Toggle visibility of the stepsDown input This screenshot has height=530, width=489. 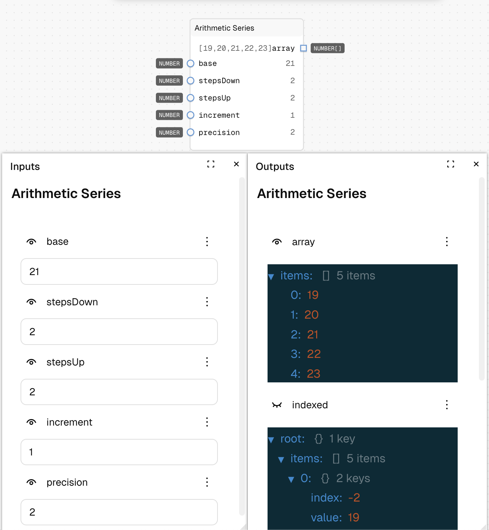(31, 302)
